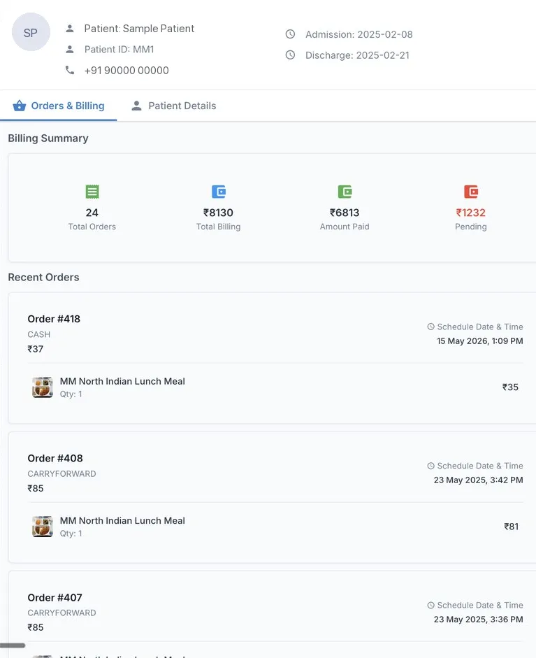
Task: Click the CARRYFORWARD label in Order #408
Action: pos(61,474)
